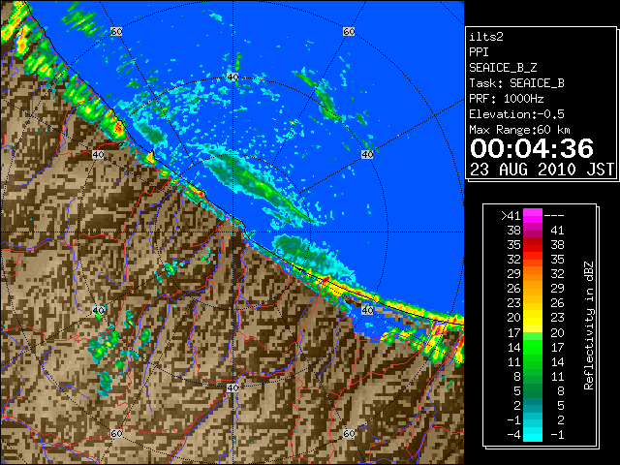Pick the orange swatch at 29–32 dBZ

tap(533, 273)
